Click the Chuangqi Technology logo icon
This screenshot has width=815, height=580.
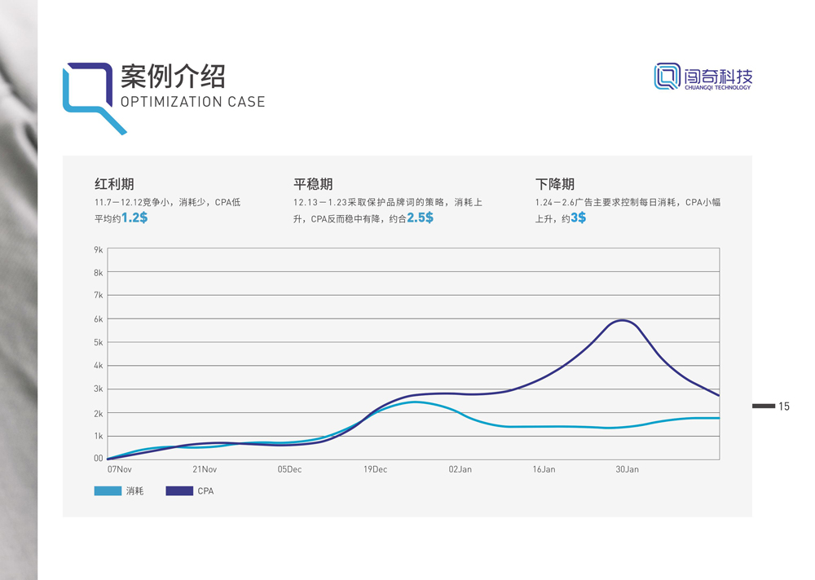tap(667, 77)
